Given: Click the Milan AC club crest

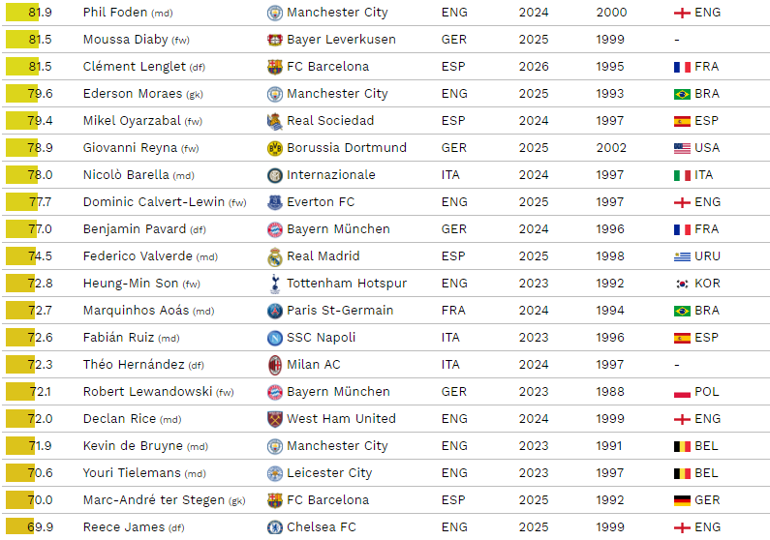Looking at the screenshot, I should pos(274,365).
